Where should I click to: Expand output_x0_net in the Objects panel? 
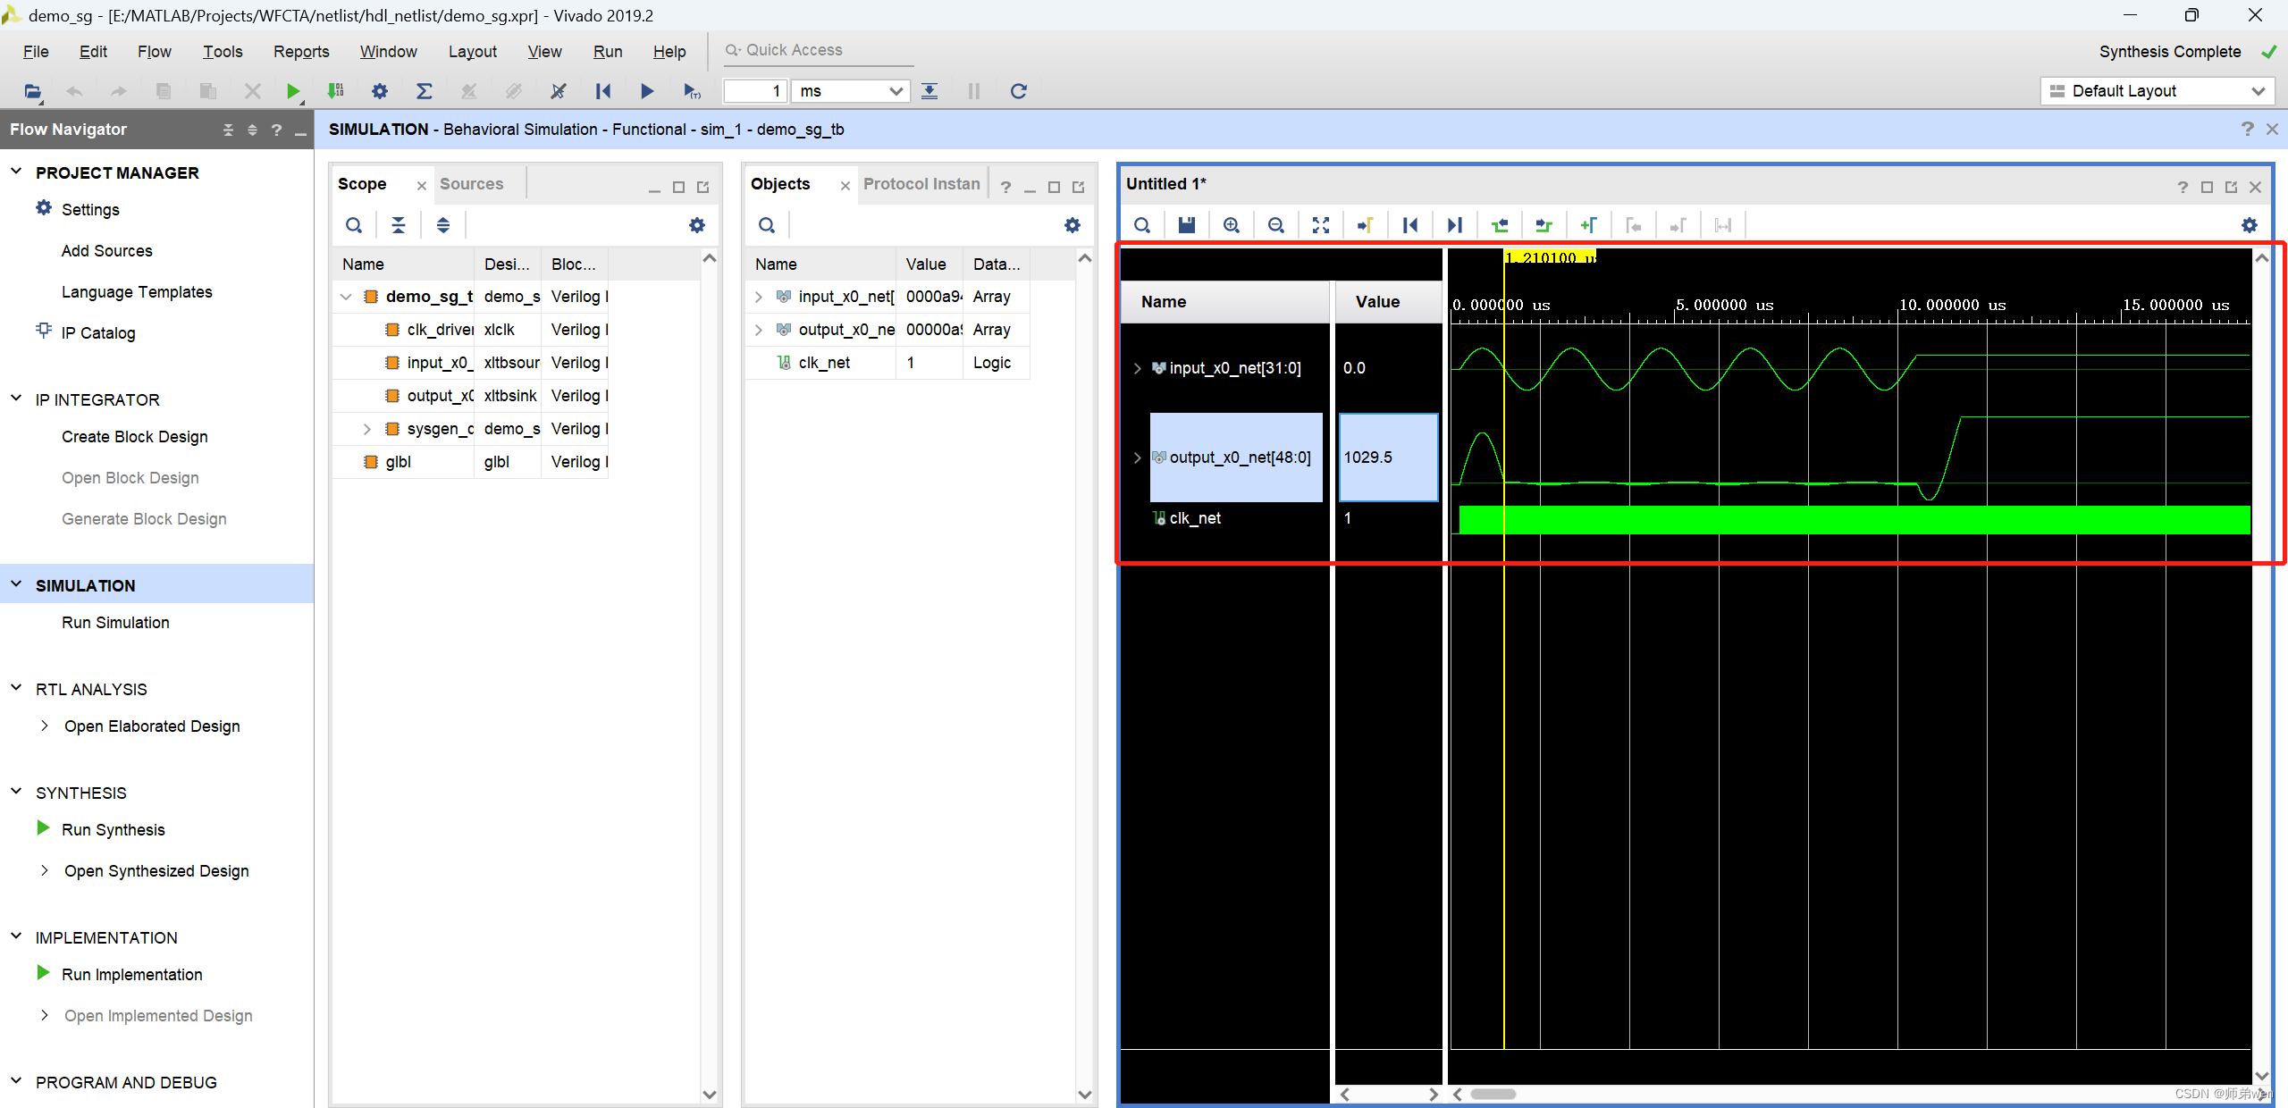click(758, 329)
